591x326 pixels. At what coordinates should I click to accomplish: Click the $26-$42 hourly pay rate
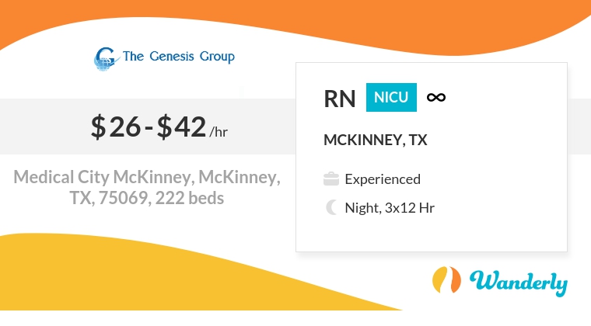148,126
